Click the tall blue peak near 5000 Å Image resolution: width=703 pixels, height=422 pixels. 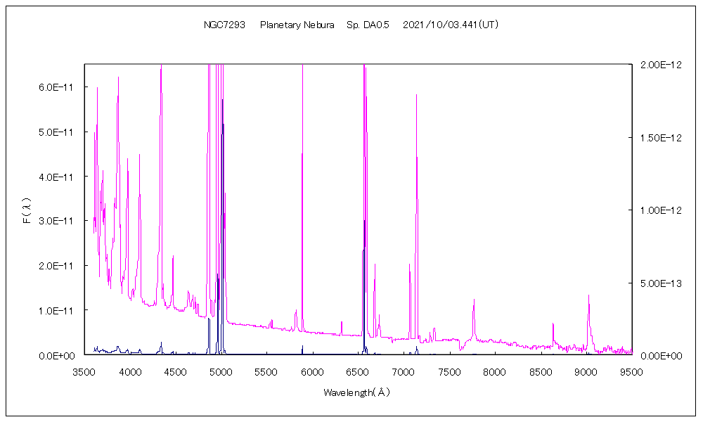pyautogui.click(x=222, y=100)
